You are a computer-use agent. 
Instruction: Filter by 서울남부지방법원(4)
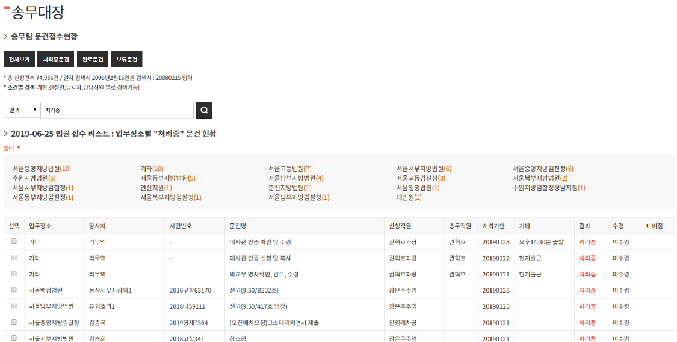[295, 178]
